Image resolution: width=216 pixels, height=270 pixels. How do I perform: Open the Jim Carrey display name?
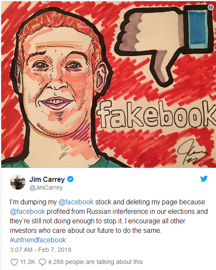[x=47, y=179]
